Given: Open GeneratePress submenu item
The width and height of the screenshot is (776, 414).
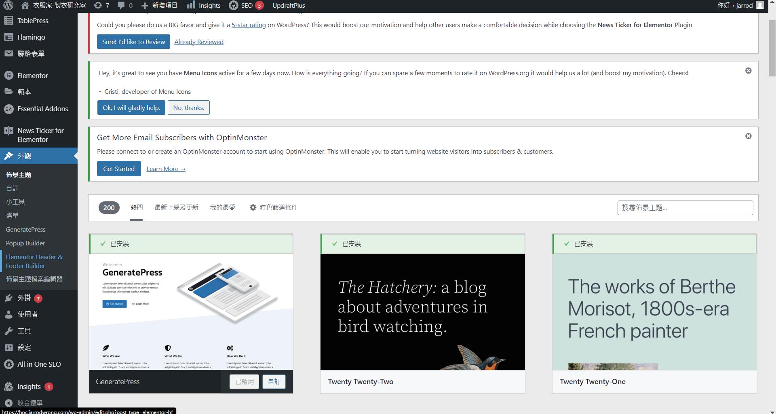Looking at the screenshot, I should point(25,229).
